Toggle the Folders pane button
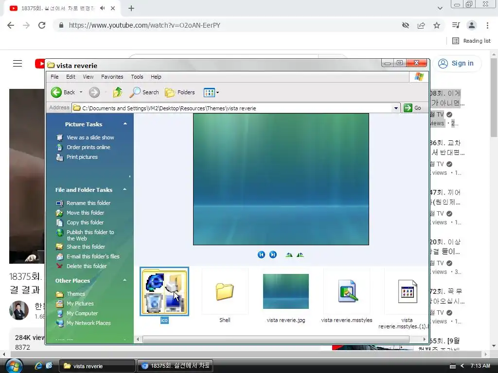The height and width of the screenshot is (373, 498). (180, 92)
